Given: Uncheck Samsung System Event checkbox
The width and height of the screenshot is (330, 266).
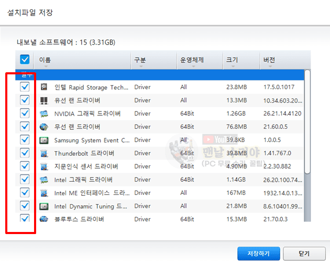Looking at the screenshot, I should point(25,140).
